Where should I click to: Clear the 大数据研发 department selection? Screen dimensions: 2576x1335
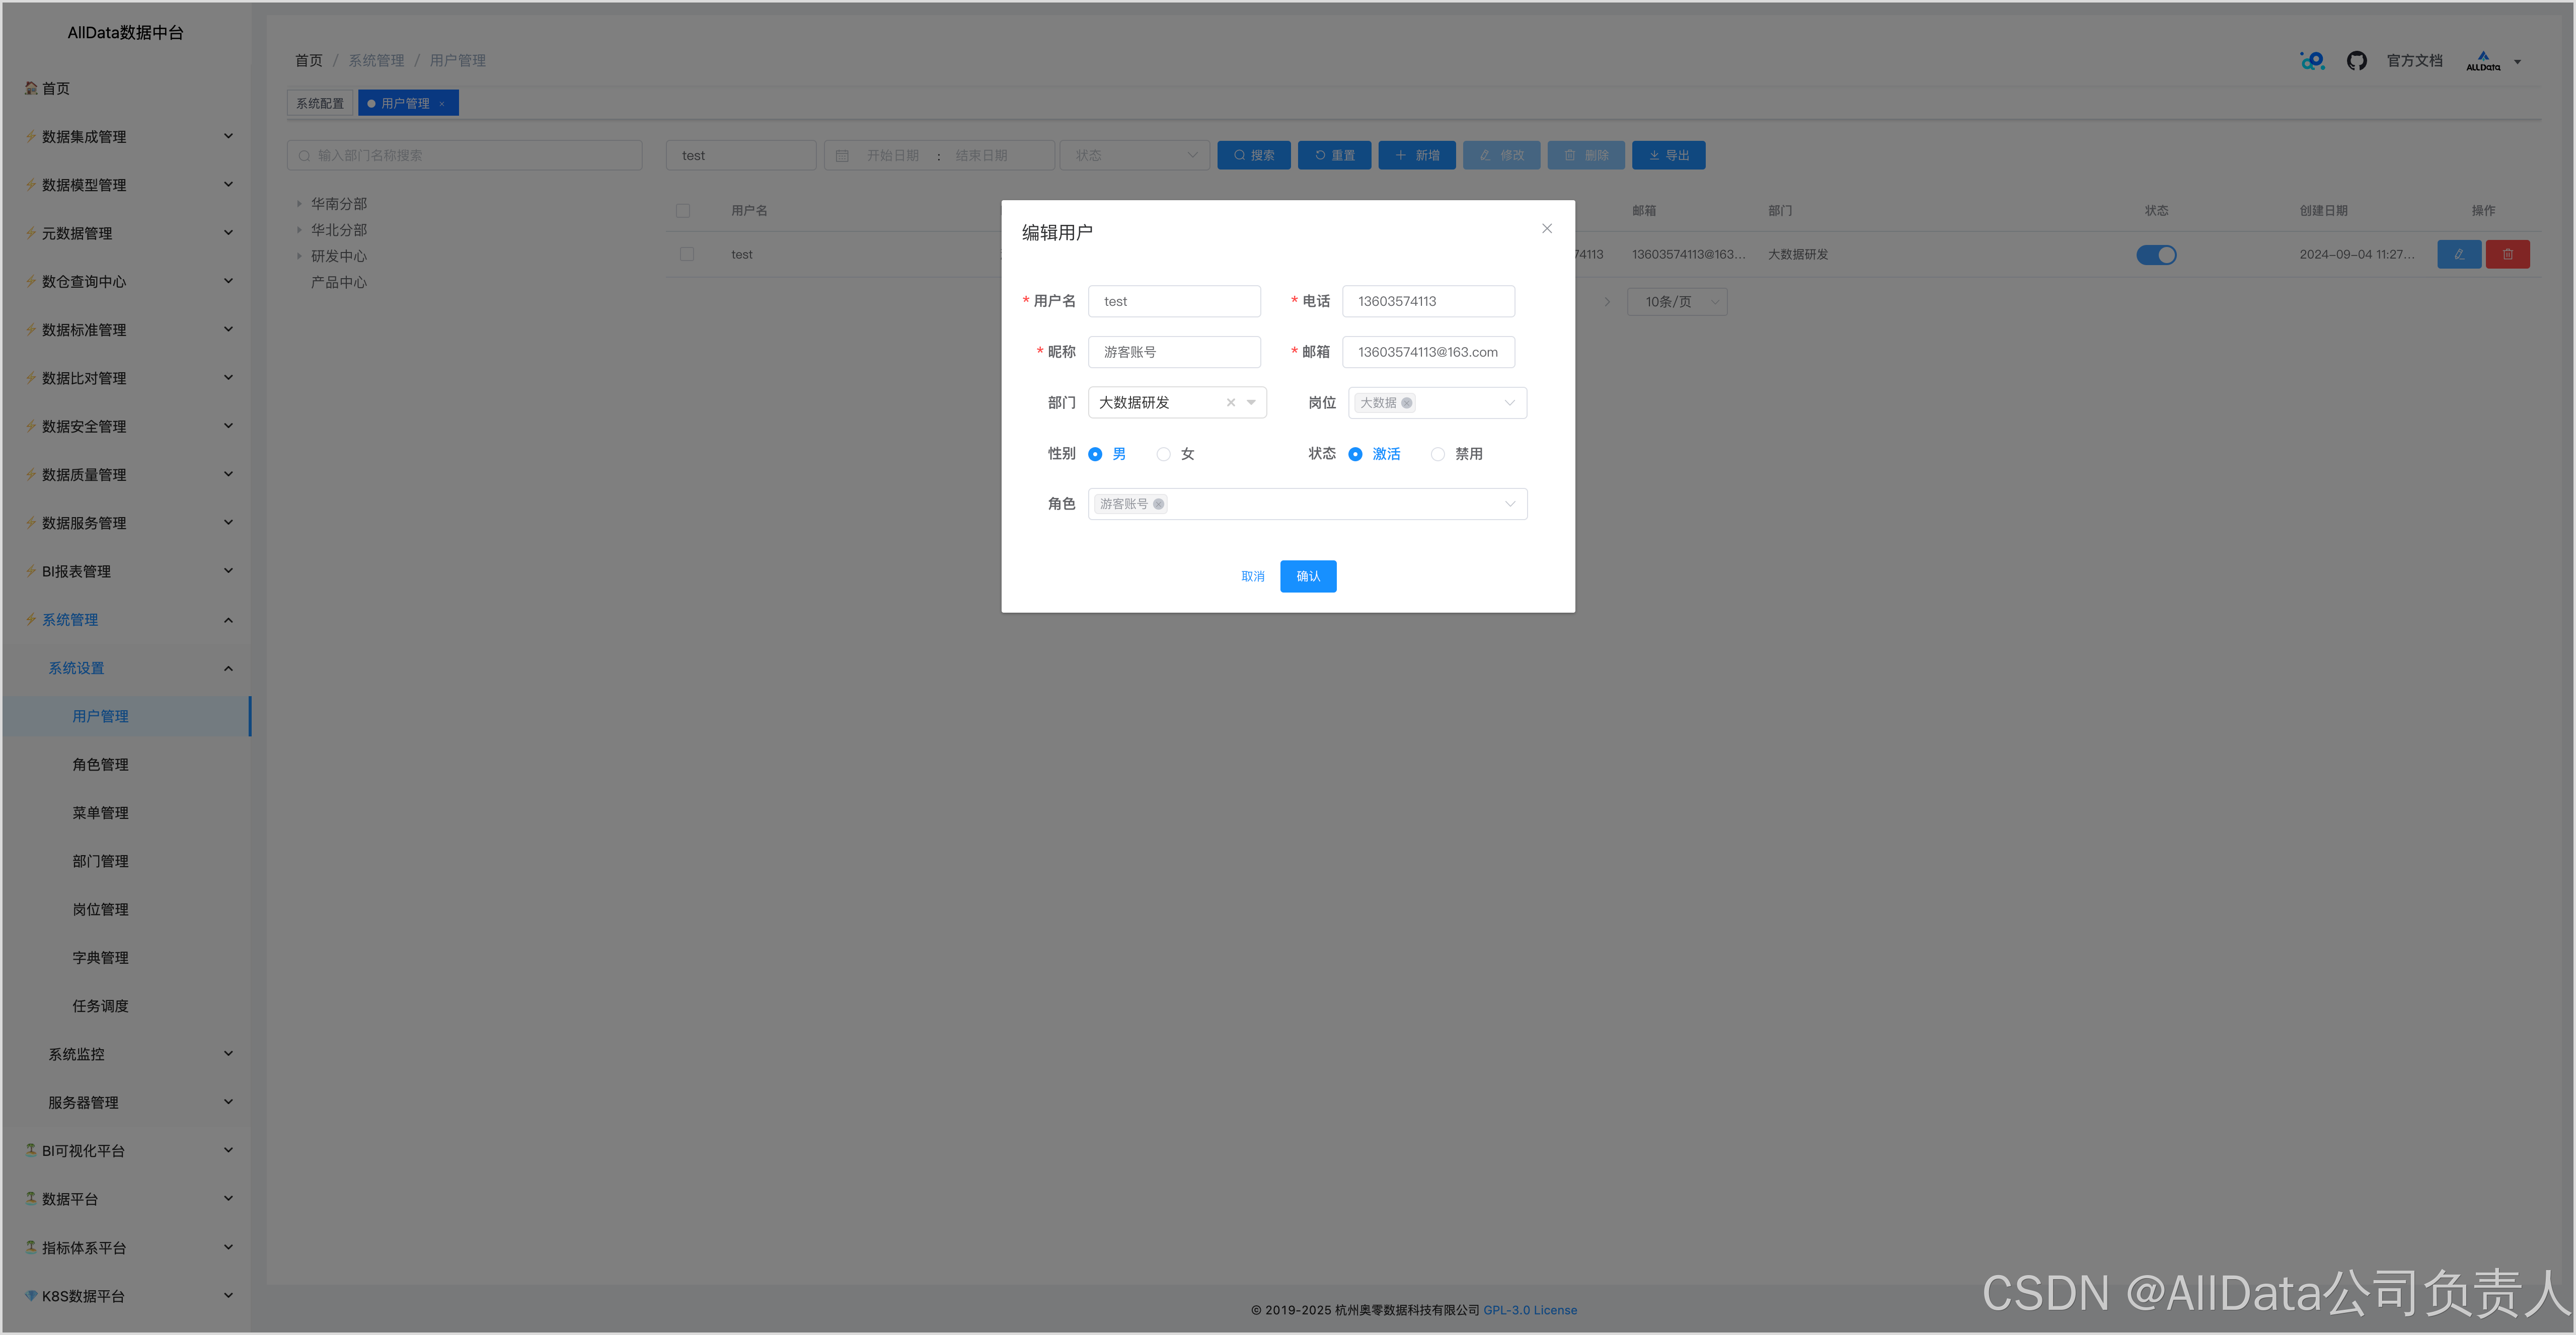1230,403
